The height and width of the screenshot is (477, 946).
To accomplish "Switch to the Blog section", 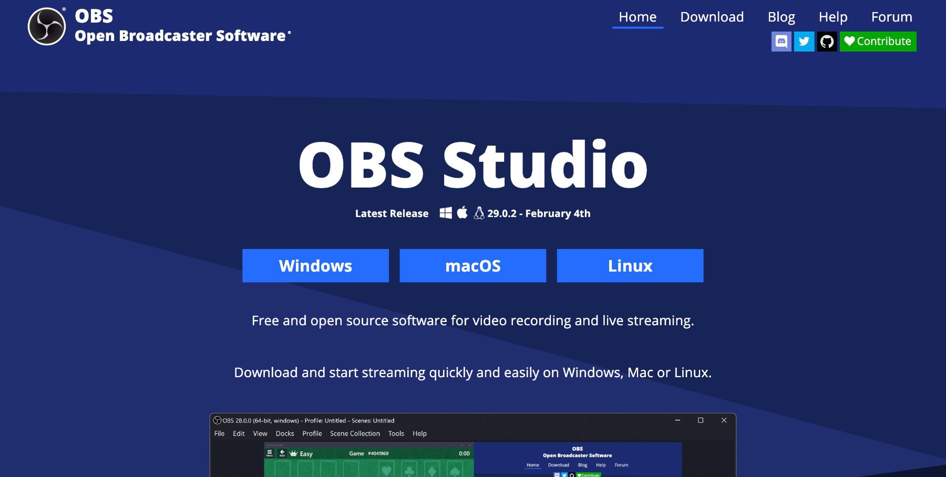I will (782, 16).
